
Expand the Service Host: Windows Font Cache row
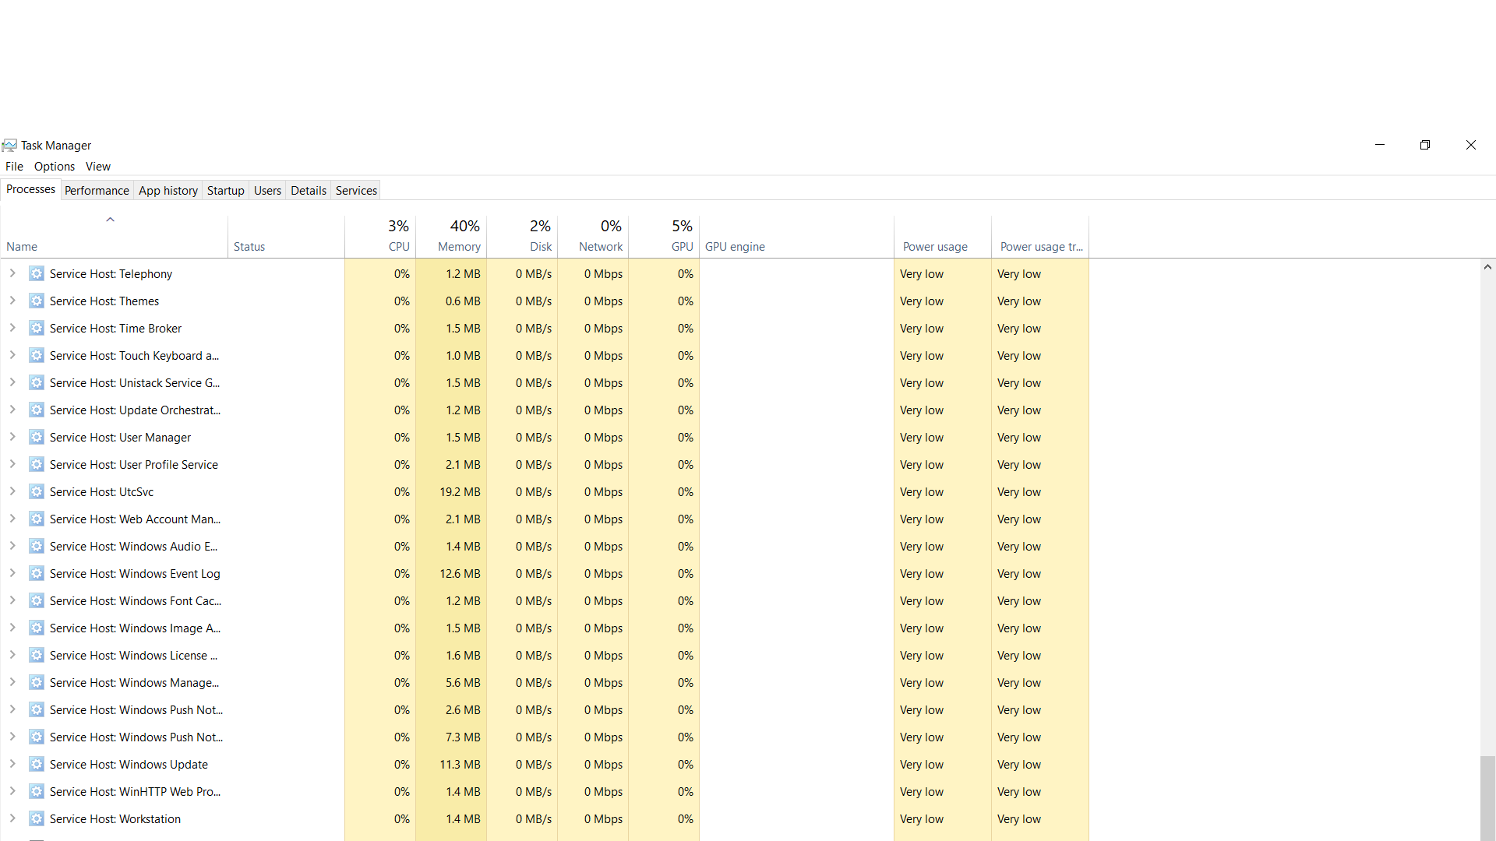pos(12,600)
